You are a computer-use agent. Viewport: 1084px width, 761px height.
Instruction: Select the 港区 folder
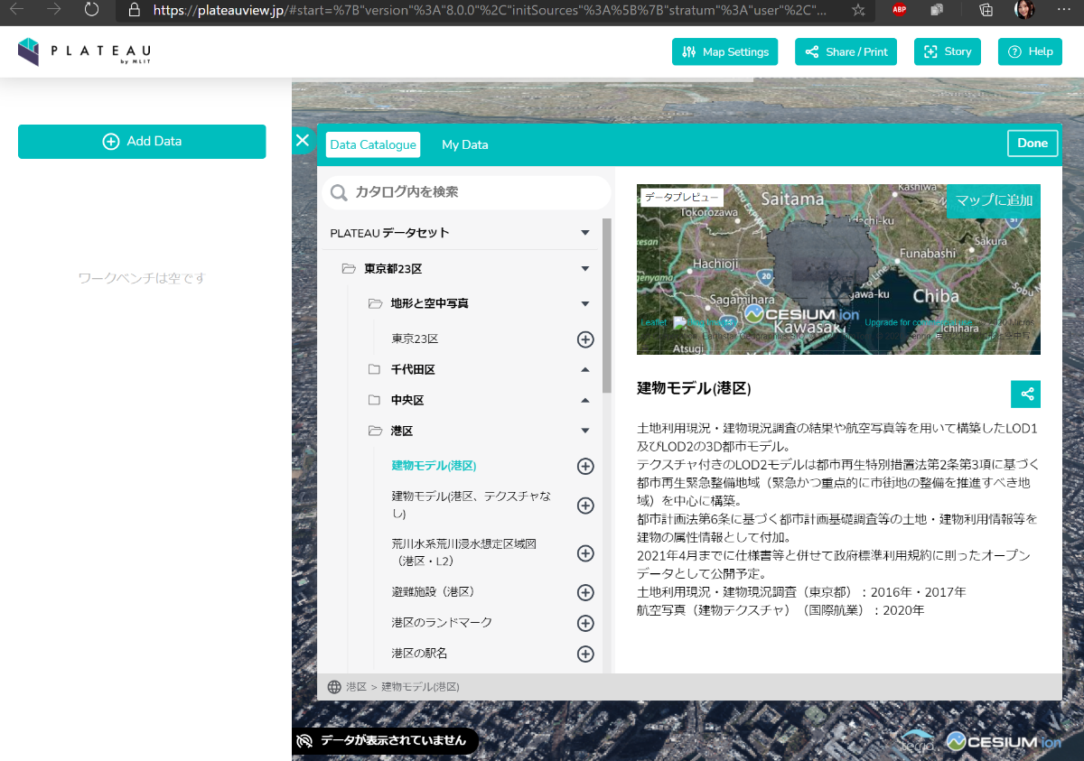pyautogui.click(x=402, y=432)
